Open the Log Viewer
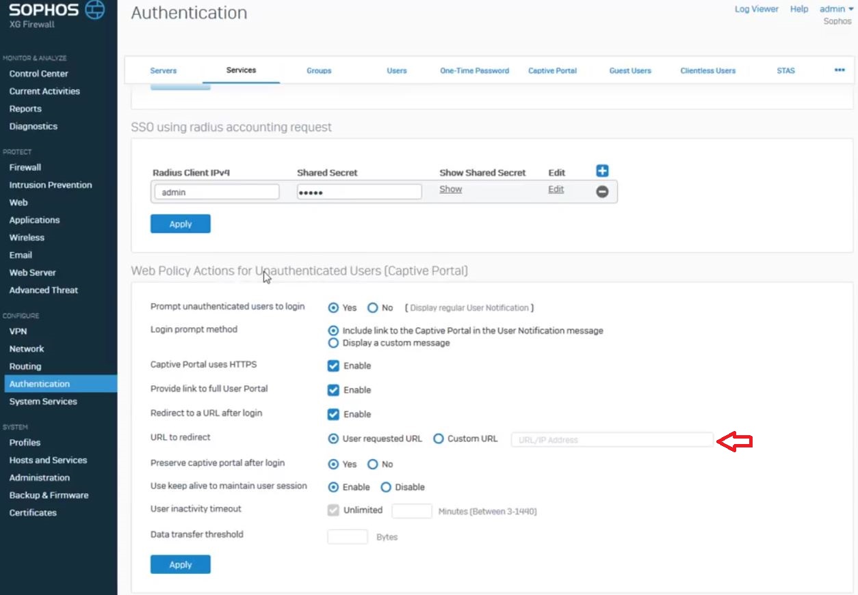858x595 pixels. pyautogui.click(x=756, y=9)
